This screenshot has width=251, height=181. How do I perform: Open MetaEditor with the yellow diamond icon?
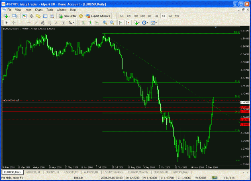click(81, 16)
